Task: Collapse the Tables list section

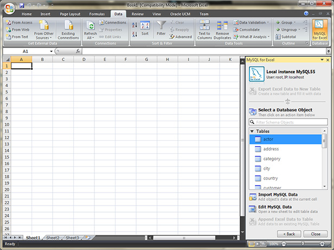Action: (x=252, y=131)
